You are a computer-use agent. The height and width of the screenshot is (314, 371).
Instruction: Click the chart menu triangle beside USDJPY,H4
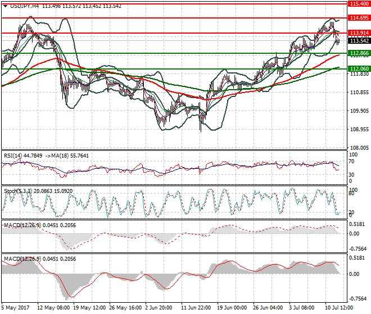pyautogui.click(x=5, y=6)
